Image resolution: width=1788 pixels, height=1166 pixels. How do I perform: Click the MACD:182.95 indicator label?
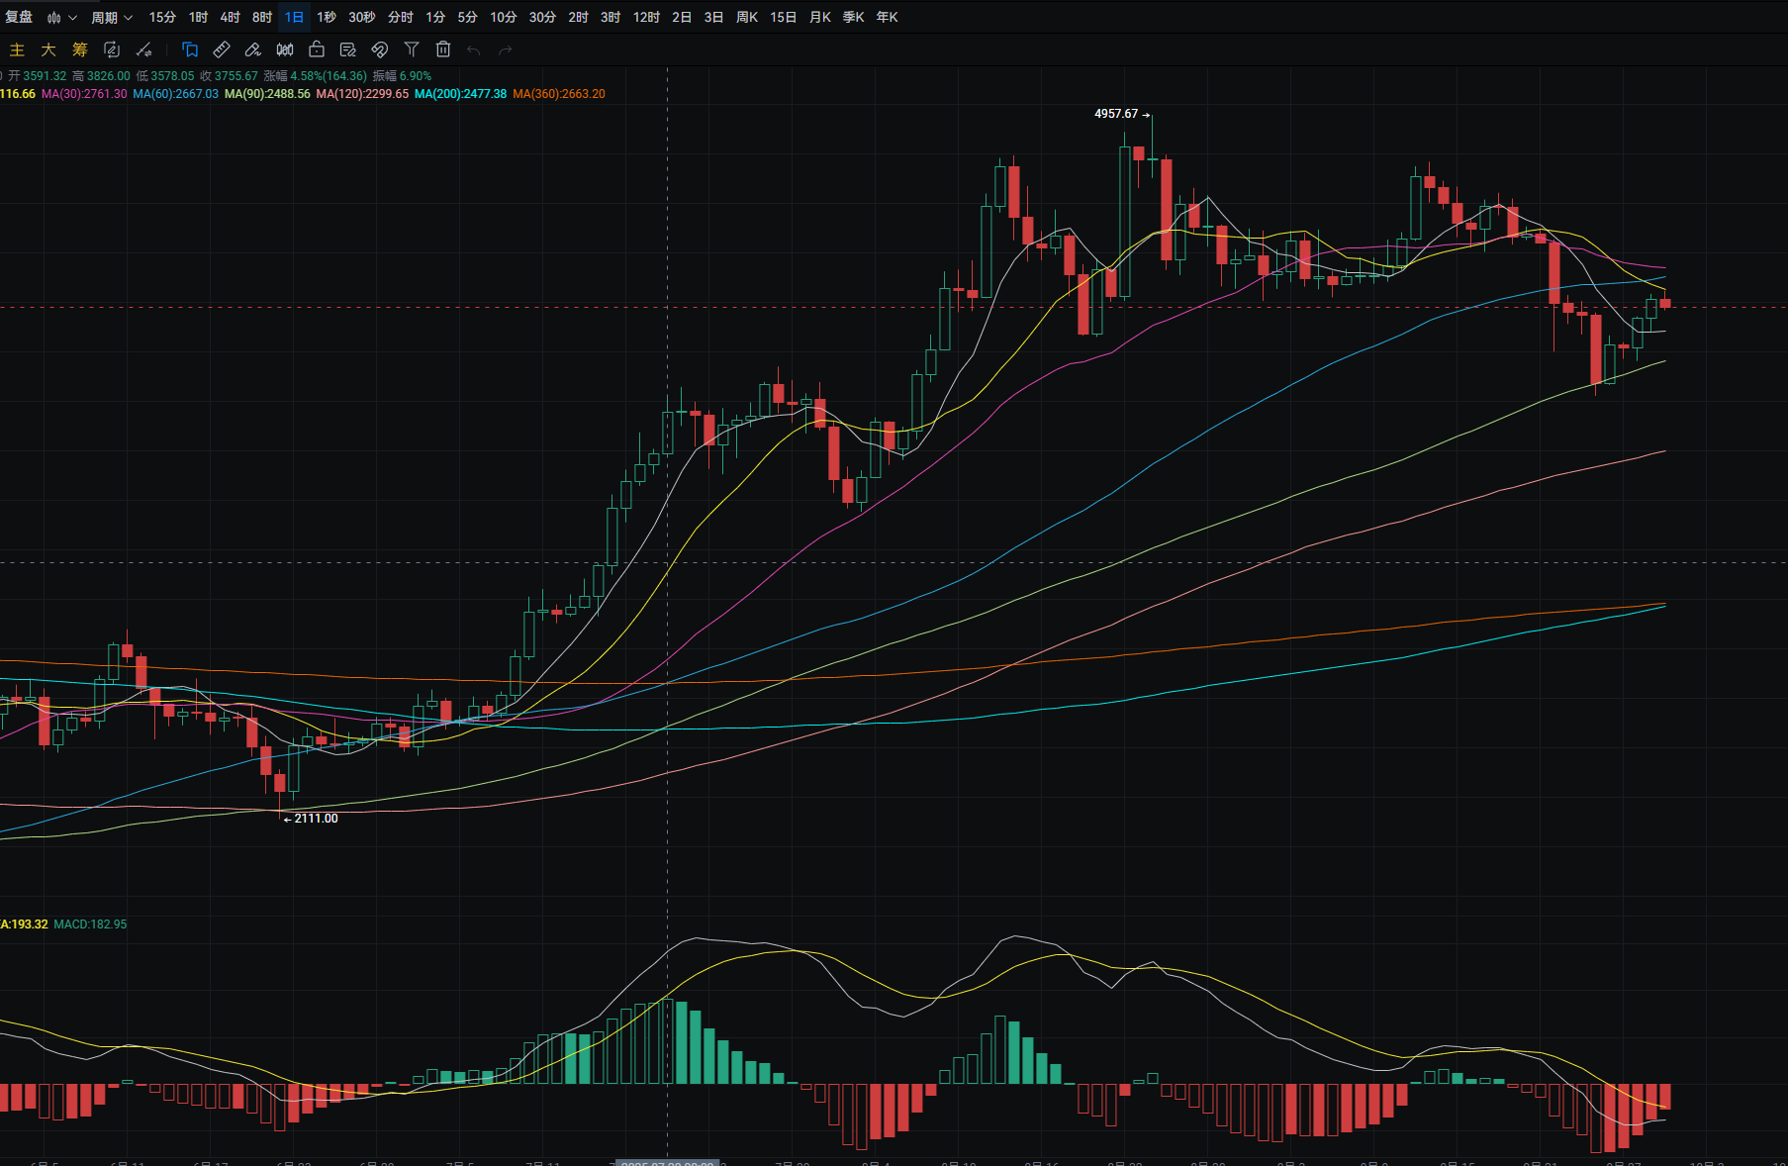coord(90,924)
